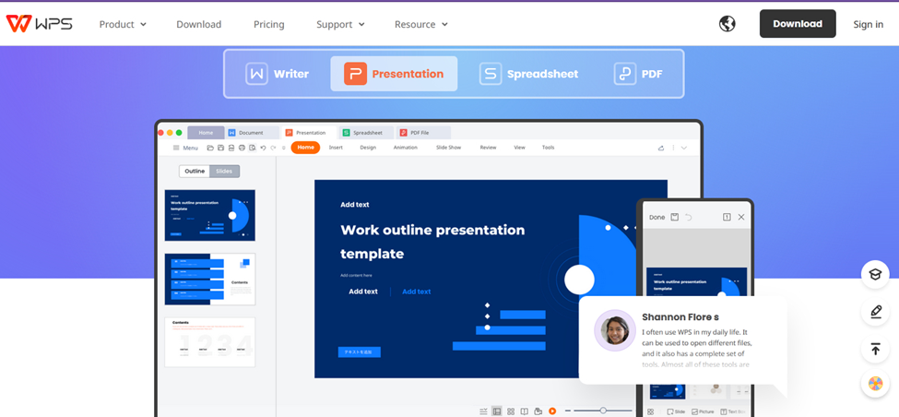
Task: Click the Sign in link
Action: tap(868, 24)
